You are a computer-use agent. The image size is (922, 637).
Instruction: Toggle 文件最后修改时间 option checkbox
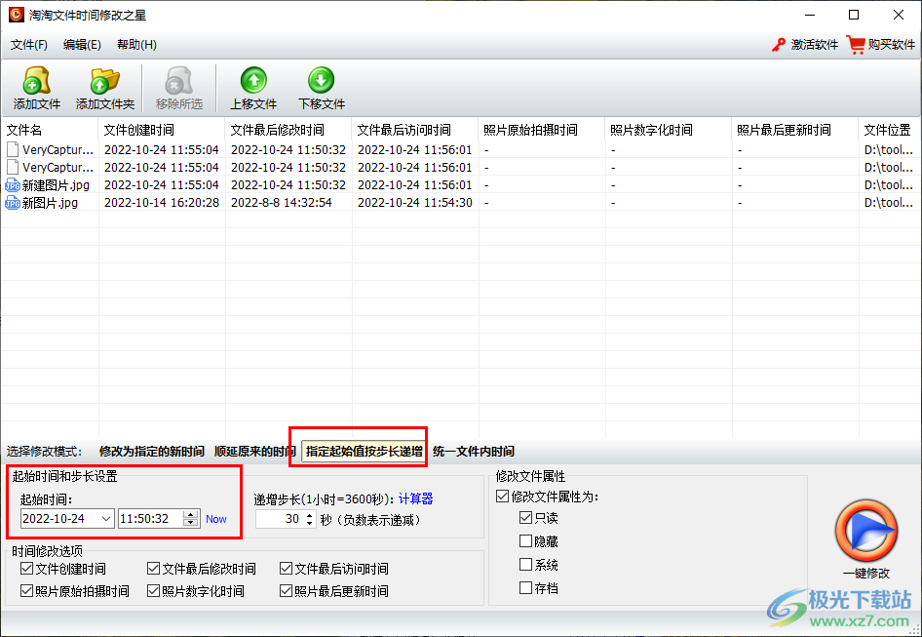(153, 568)
